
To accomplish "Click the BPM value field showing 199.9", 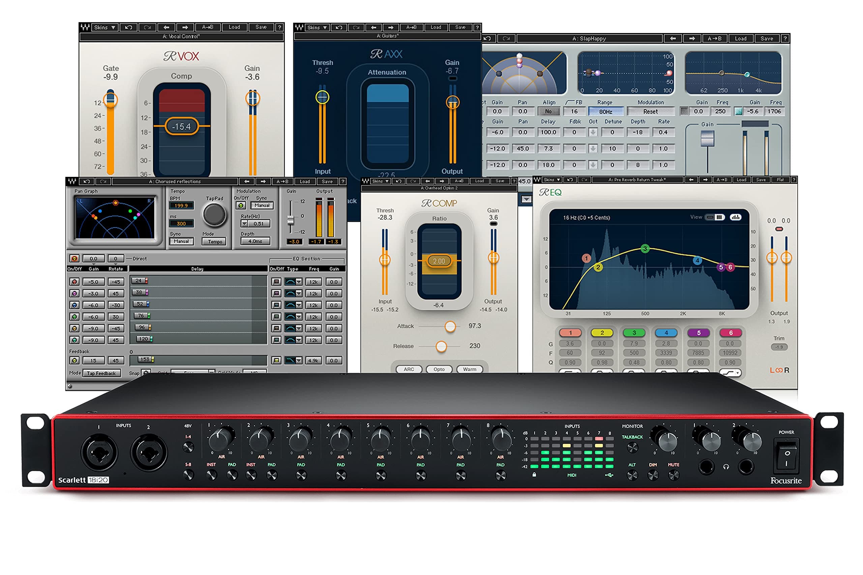I will coord(181,206).
